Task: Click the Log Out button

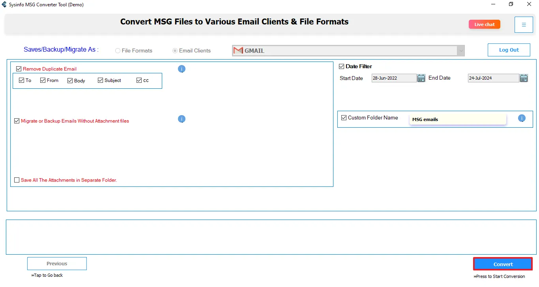Action: click(509, 50)
